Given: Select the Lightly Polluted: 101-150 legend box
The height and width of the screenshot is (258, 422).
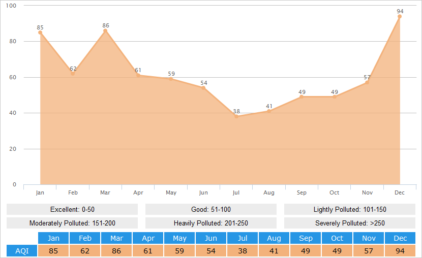Looking at the screenshot, I should pos(350,209).
